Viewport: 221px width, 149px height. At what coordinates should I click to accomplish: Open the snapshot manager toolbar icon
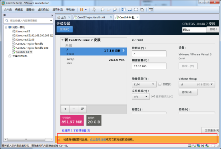[x=115, y=10]
